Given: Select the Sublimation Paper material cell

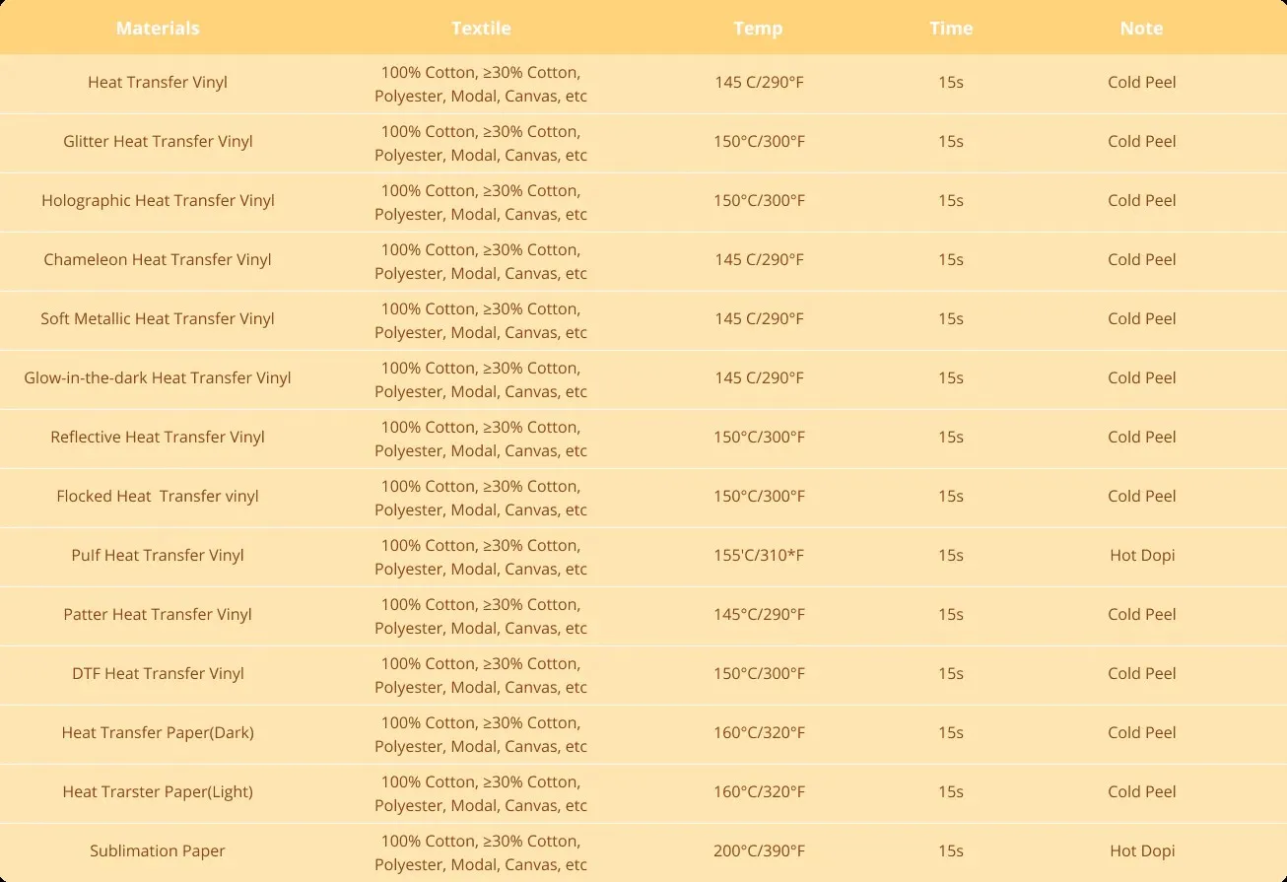Looking at the screenshot, I should tap(158, 850).
